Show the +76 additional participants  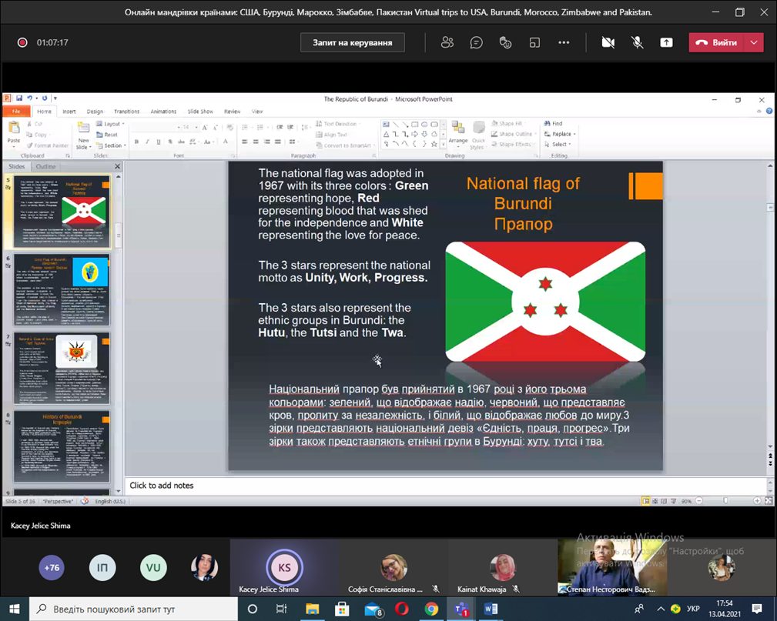tap(52, 568)
